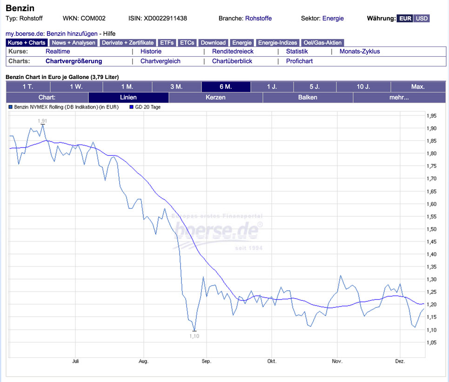
Task: Open the Hilfe link
Action: coord(109,34)
